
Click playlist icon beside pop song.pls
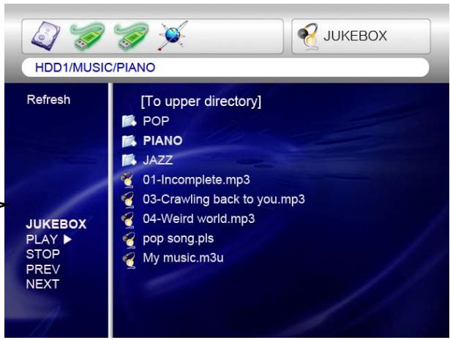coord(128,239)
